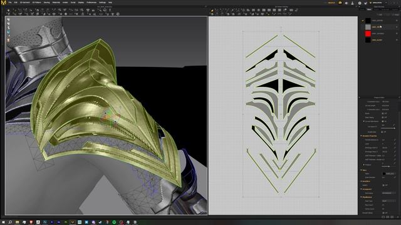The image size is (401, 225).
Task: Switch to the Button tab in Object Browser
Action: [x=376, y=9]
